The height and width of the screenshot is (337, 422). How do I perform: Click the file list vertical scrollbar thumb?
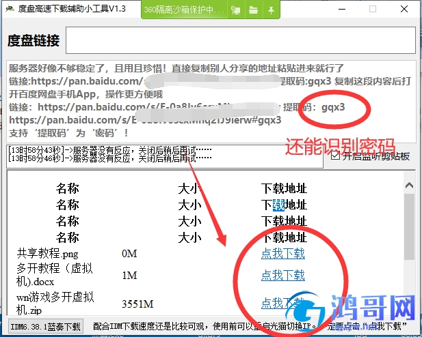coord(409,226)
